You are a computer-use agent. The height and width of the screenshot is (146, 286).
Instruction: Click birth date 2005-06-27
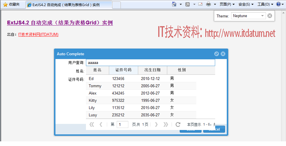pos(150,86)
